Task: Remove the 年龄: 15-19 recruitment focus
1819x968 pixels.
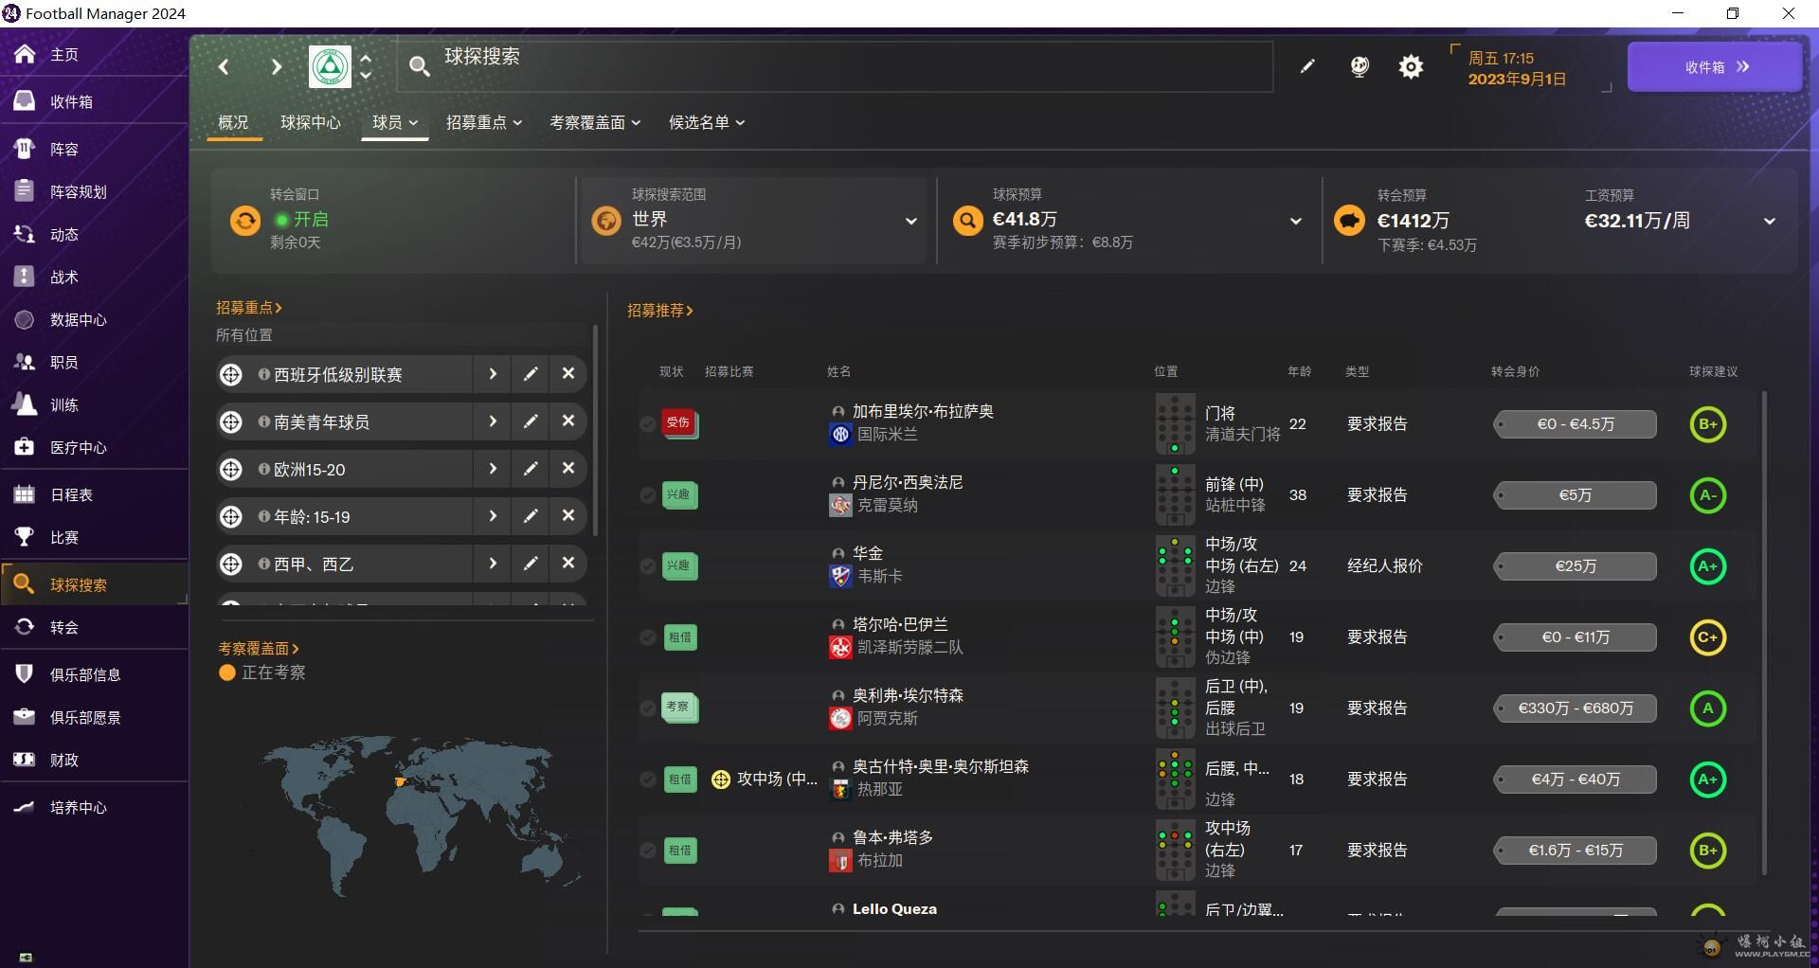Action: pyautogui.click(x=568, y=516)
